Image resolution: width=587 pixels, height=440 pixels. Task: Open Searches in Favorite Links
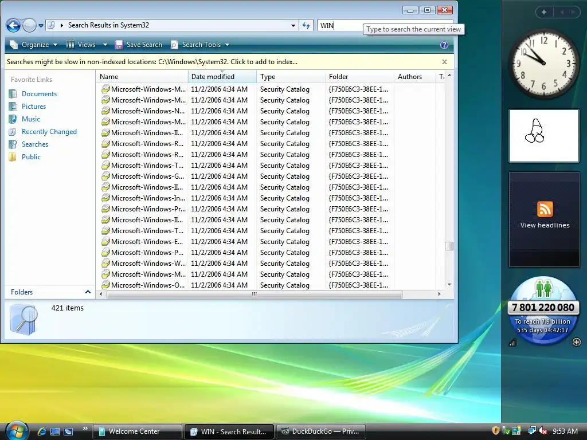[35, 144]
